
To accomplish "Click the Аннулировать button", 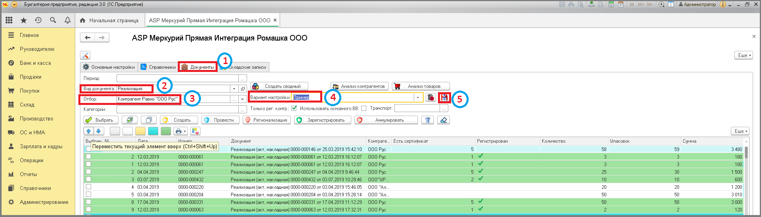I will click(386, 120).
